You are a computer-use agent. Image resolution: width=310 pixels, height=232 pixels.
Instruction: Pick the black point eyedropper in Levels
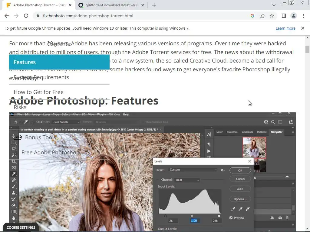coord(233,209)
